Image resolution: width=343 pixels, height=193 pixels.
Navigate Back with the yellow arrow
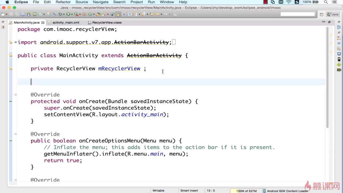(x=158, y=14)
